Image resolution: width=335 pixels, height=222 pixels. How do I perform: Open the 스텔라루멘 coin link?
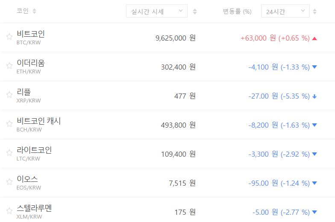(x=34, y=208)
